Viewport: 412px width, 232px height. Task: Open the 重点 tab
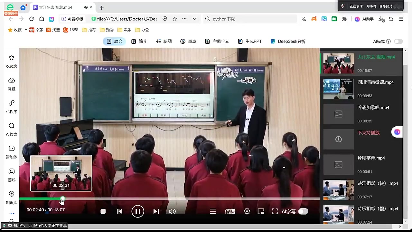tap(189, 41)
